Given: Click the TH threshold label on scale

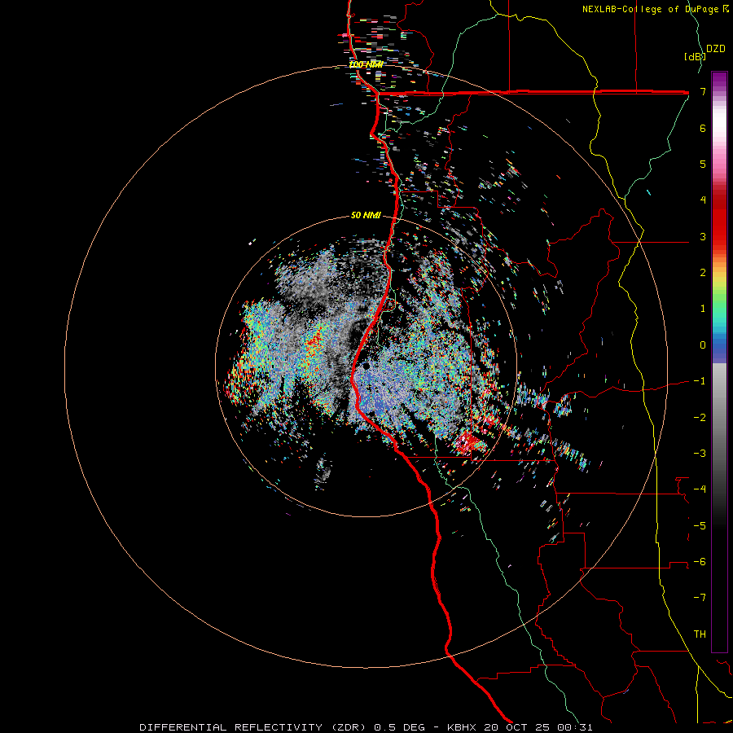Looking at the screenshot, I should [x=700, y=634].
